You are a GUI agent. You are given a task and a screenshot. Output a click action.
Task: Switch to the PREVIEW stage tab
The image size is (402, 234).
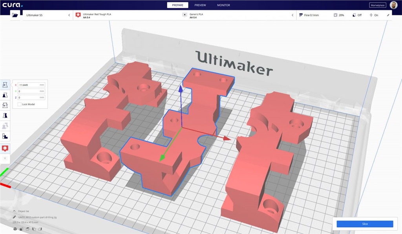[200, 5]
